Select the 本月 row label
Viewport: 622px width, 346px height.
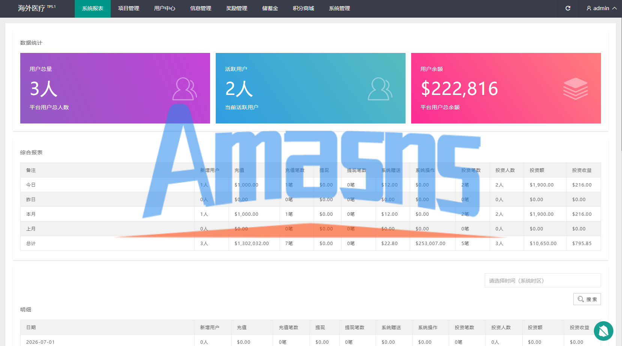pyautogui.click(x=31, y=214)
